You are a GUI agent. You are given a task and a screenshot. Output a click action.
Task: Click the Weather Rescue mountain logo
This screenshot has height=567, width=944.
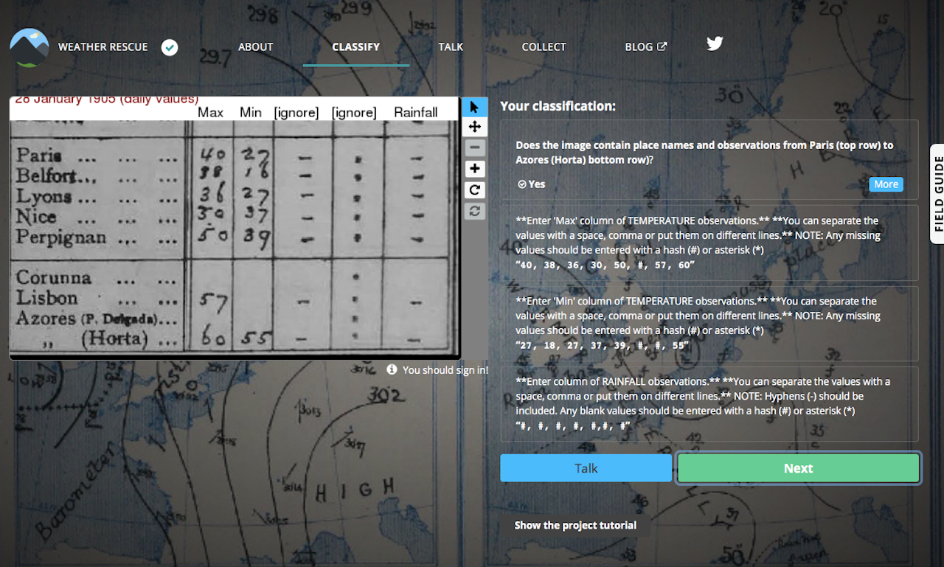click(x=29, y=47)
